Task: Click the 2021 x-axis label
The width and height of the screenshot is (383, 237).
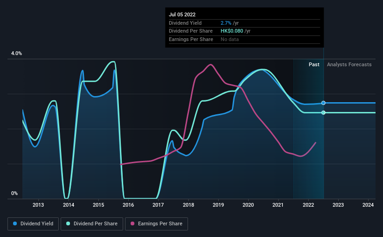Action: click(x=278, y=205)
